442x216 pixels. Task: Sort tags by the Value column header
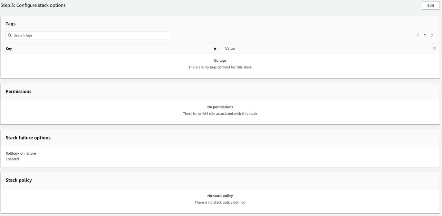coord(230,49)
